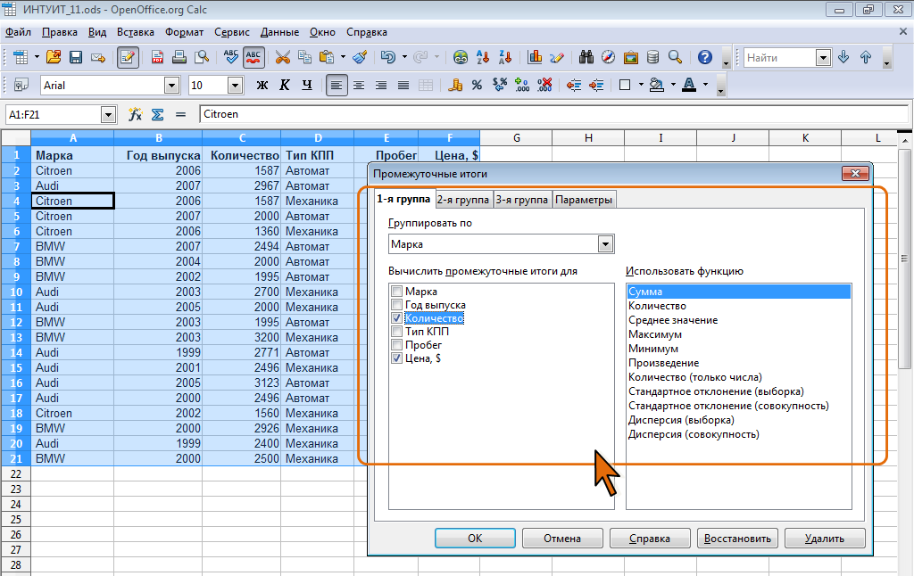The height and width of the screenshot is (576, 914).
Task: Uncheck the Цена, $ checkbox
Action: coord(397,358)
